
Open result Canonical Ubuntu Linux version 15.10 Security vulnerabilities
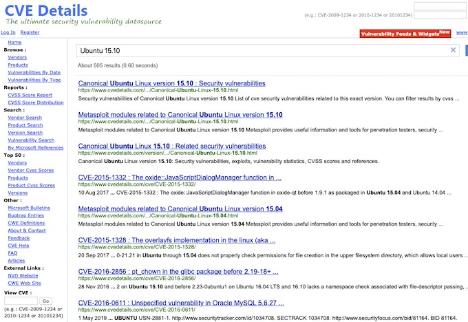point(171,83)
